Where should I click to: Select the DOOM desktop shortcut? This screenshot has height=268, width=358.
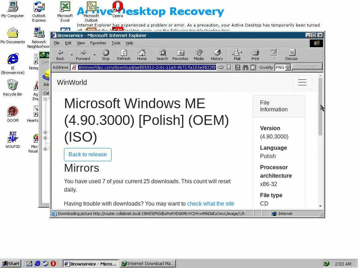(x=13, y=114)
